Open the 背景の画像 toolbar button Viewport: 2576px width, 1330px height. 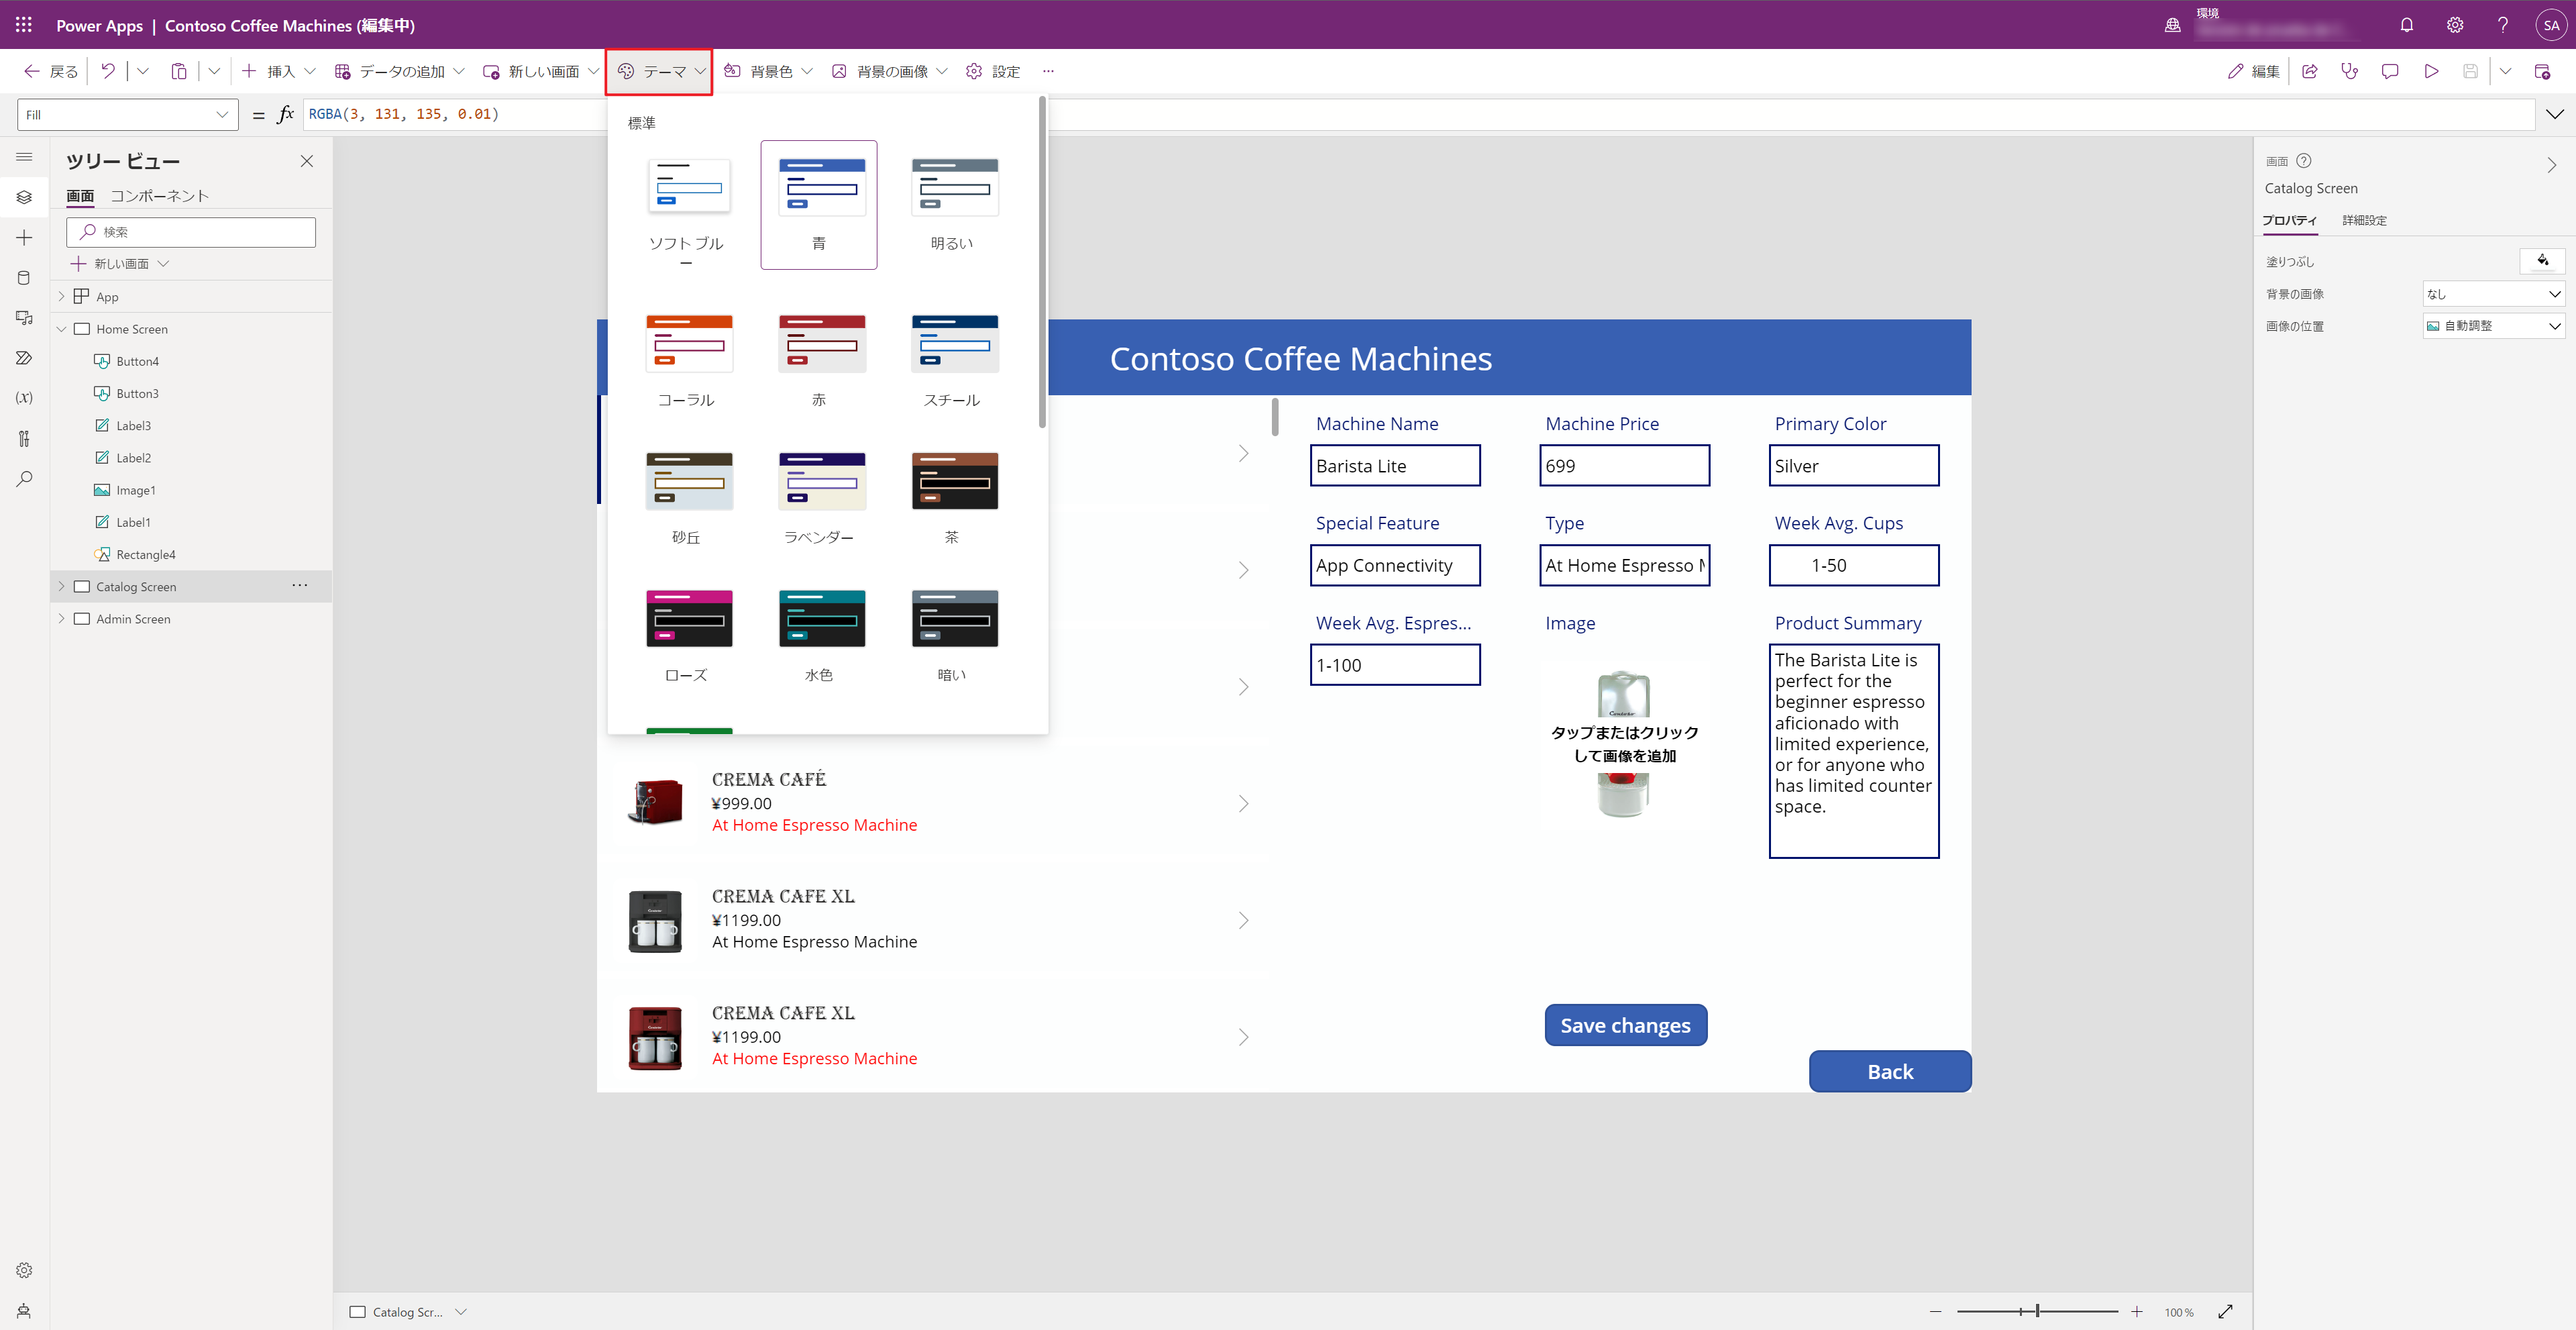tap(889, 71)
